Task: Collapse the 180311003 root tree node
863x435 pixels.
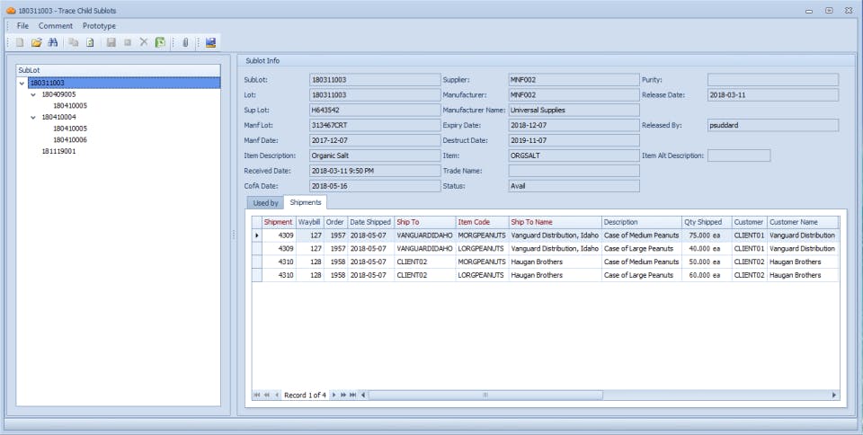Action: pyautogui.click(x=22, y=83)
